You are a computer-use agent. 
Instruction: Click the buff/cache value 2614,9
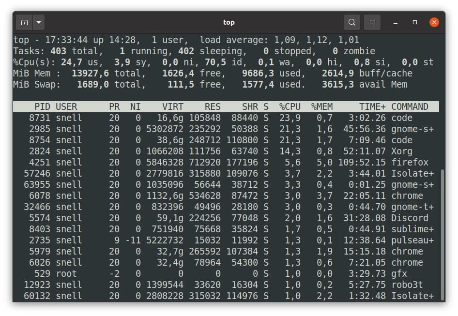click(337, 73)
